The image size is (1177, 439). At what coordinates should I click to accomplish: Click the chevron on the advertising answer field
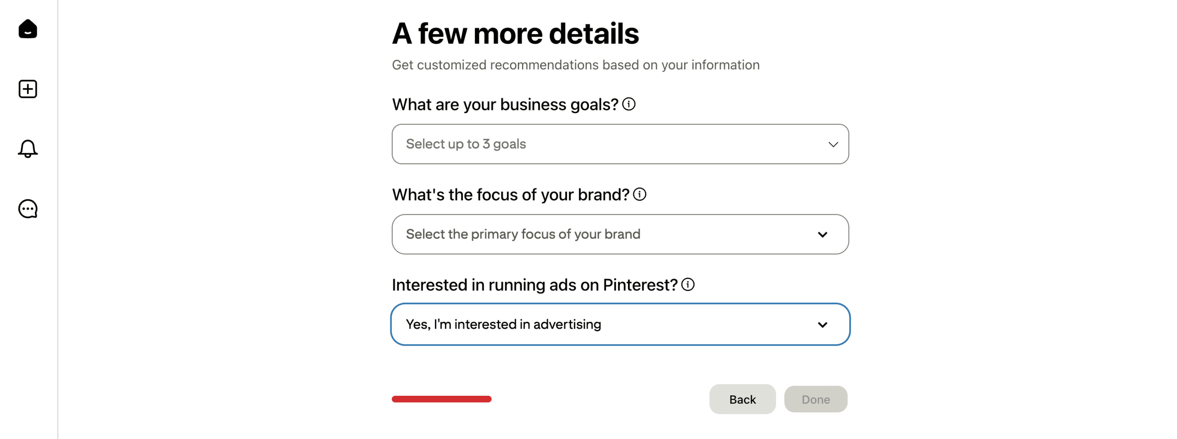tap(823, 325)
